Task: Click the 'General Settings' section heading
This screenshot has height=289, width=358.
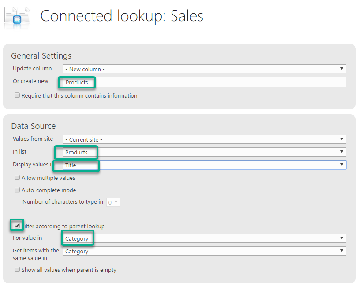Action: point(41,55)
